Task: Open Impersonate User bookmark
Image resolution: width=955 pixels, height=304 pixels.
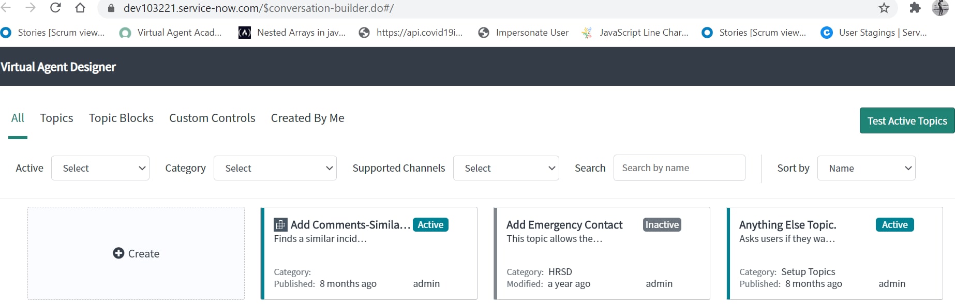Action: [524, 33]
